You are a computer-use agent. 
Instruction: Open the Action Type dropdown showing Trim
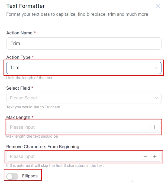point(81,68)
